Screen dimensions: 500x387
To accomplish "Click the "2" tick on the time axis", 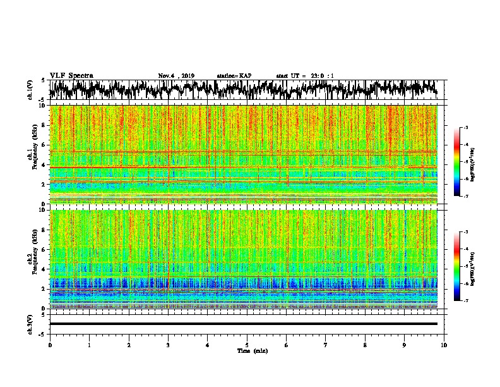I will 129,345.
